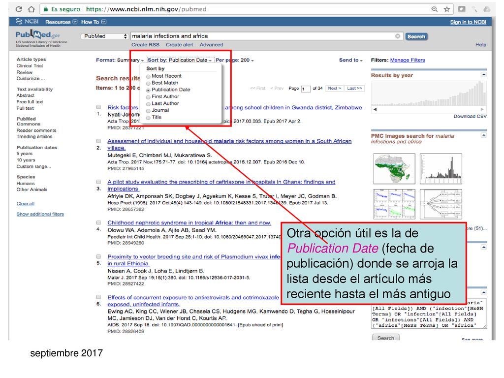The height and width of the screenshot is (378, 504).
Task: Click the green padlock secure icon
Action: [46, 9]
